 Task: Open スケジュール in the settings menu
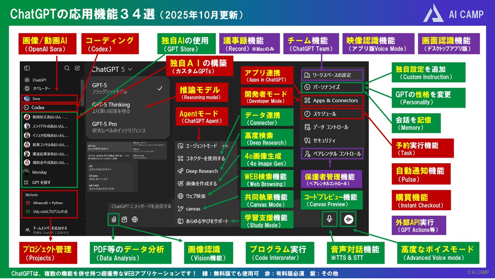click(332, 113)
